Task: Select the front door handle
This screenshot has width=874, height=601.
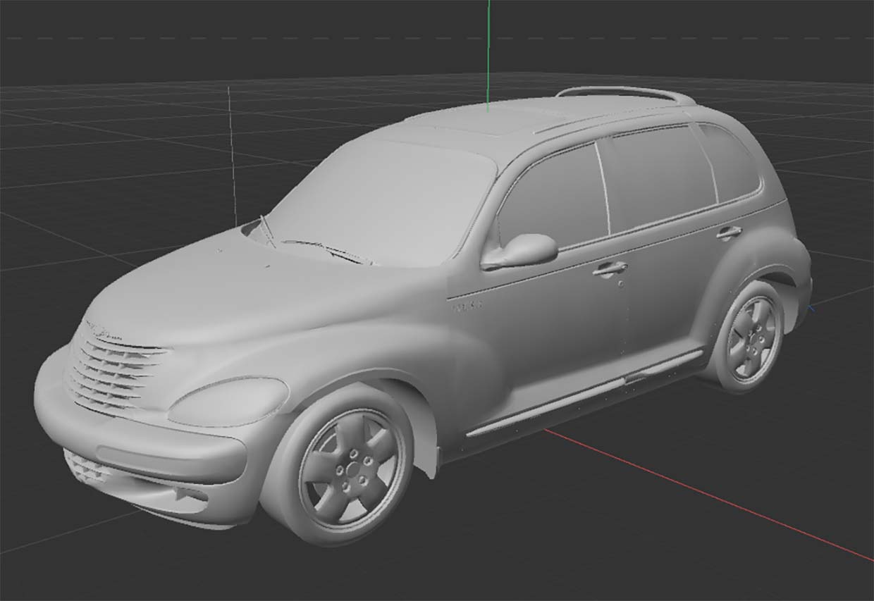Action: pyautogui.click(x=610, y=268)
